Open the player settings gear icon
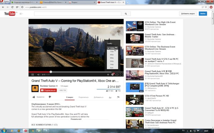Viewport: 214px width, 133px height. (112, 74)
